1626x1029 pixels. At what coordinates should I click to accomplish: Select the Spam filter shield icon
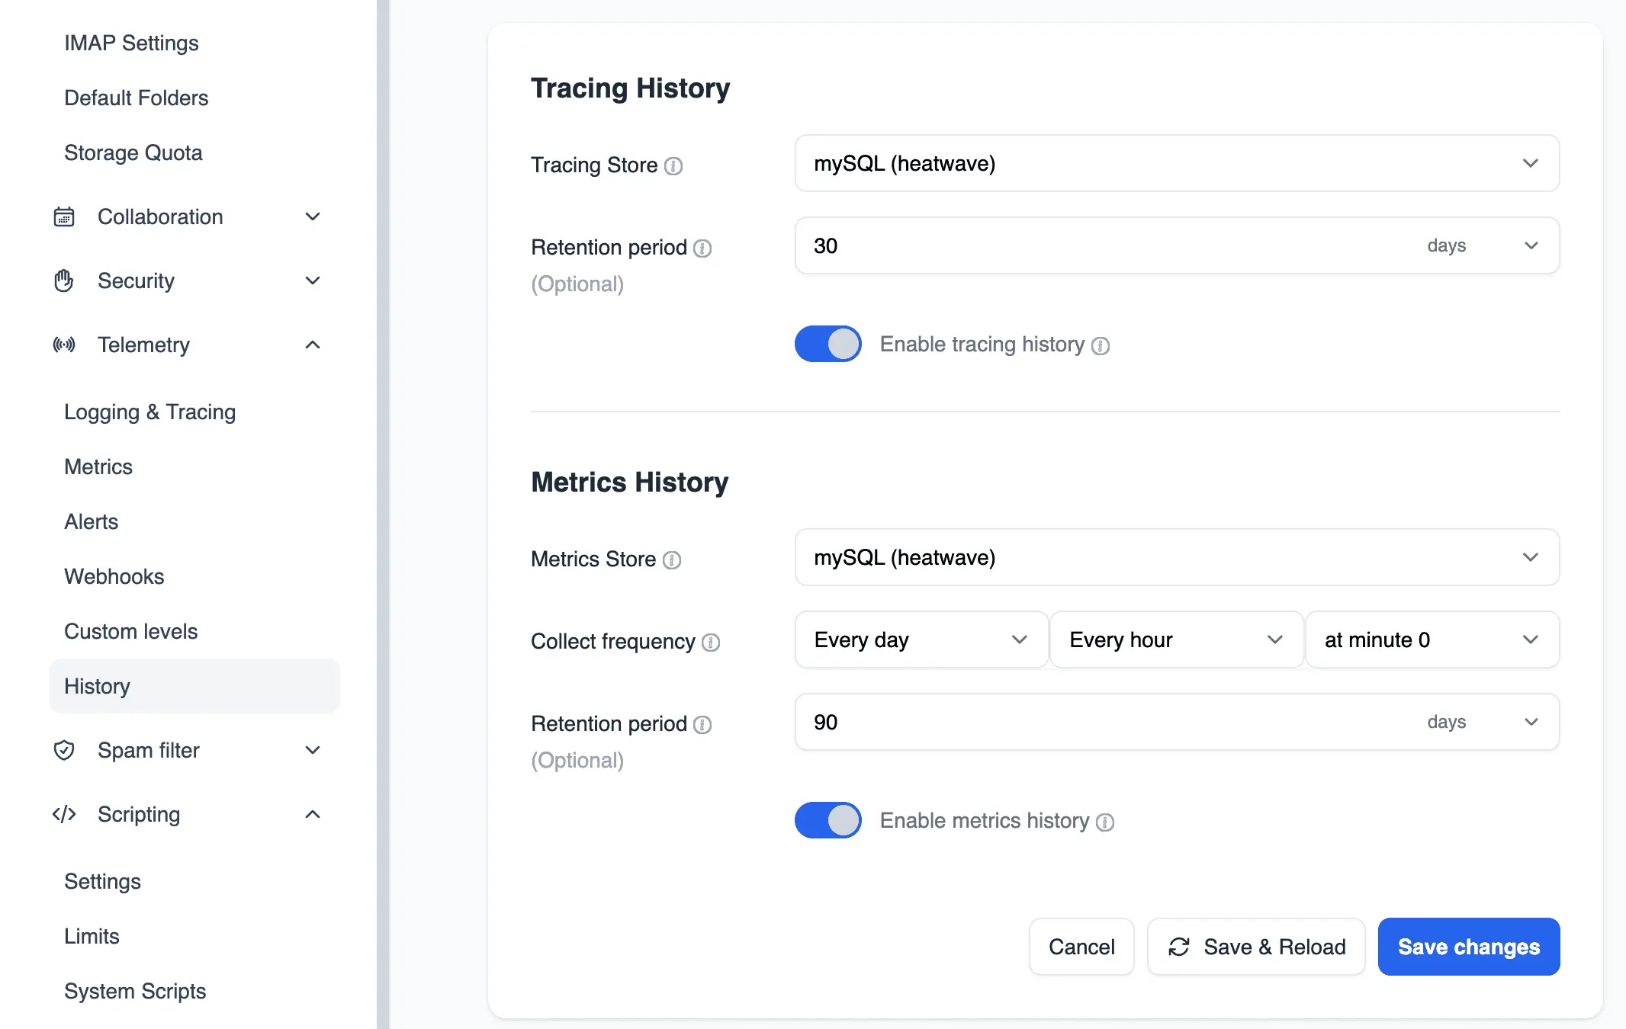(65, 750)
